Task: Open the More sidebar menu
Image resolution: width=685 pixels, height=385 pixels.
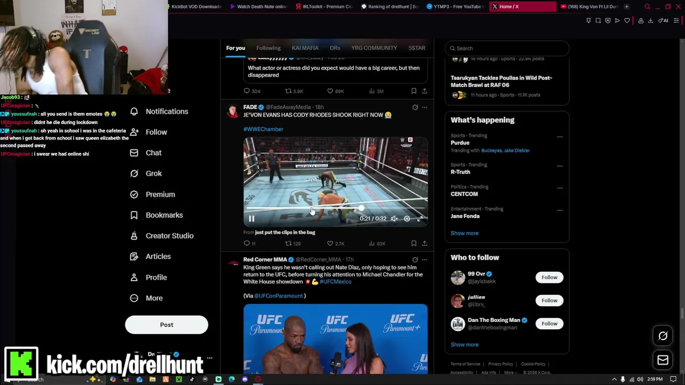Action: [146, 298]
